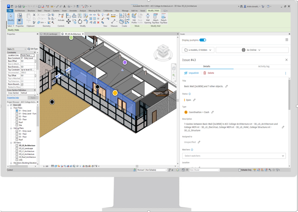This screenshot has width=298, height=212.
Task: Edit the issue title with pencil icon
Action: [226, 86]
